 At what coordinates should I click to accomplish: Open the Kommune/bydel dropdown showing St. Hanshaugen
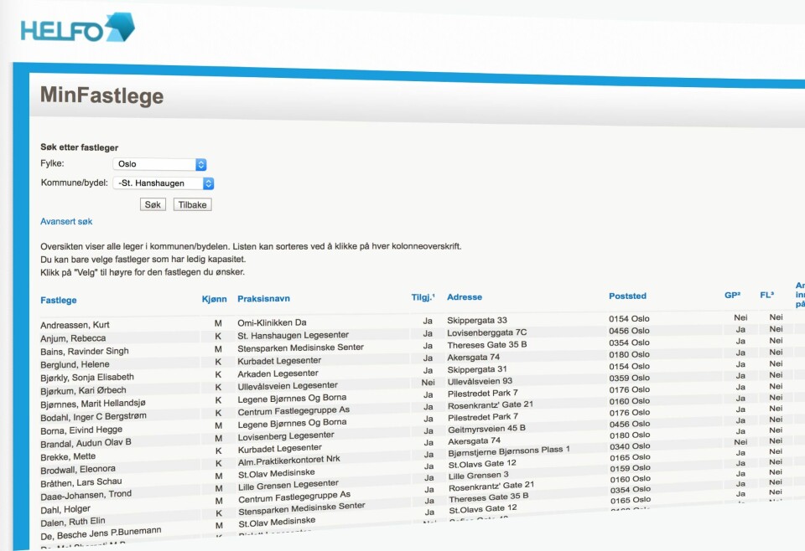164,183
